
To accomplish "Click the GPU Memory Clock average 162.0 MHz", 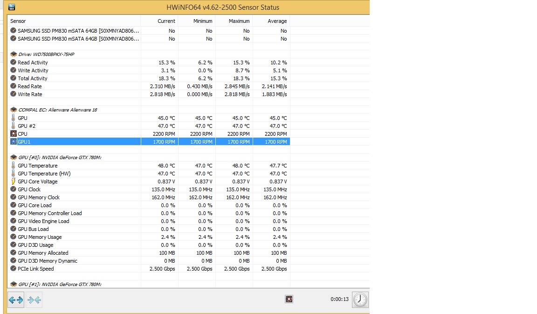I will tap(275, 197).
